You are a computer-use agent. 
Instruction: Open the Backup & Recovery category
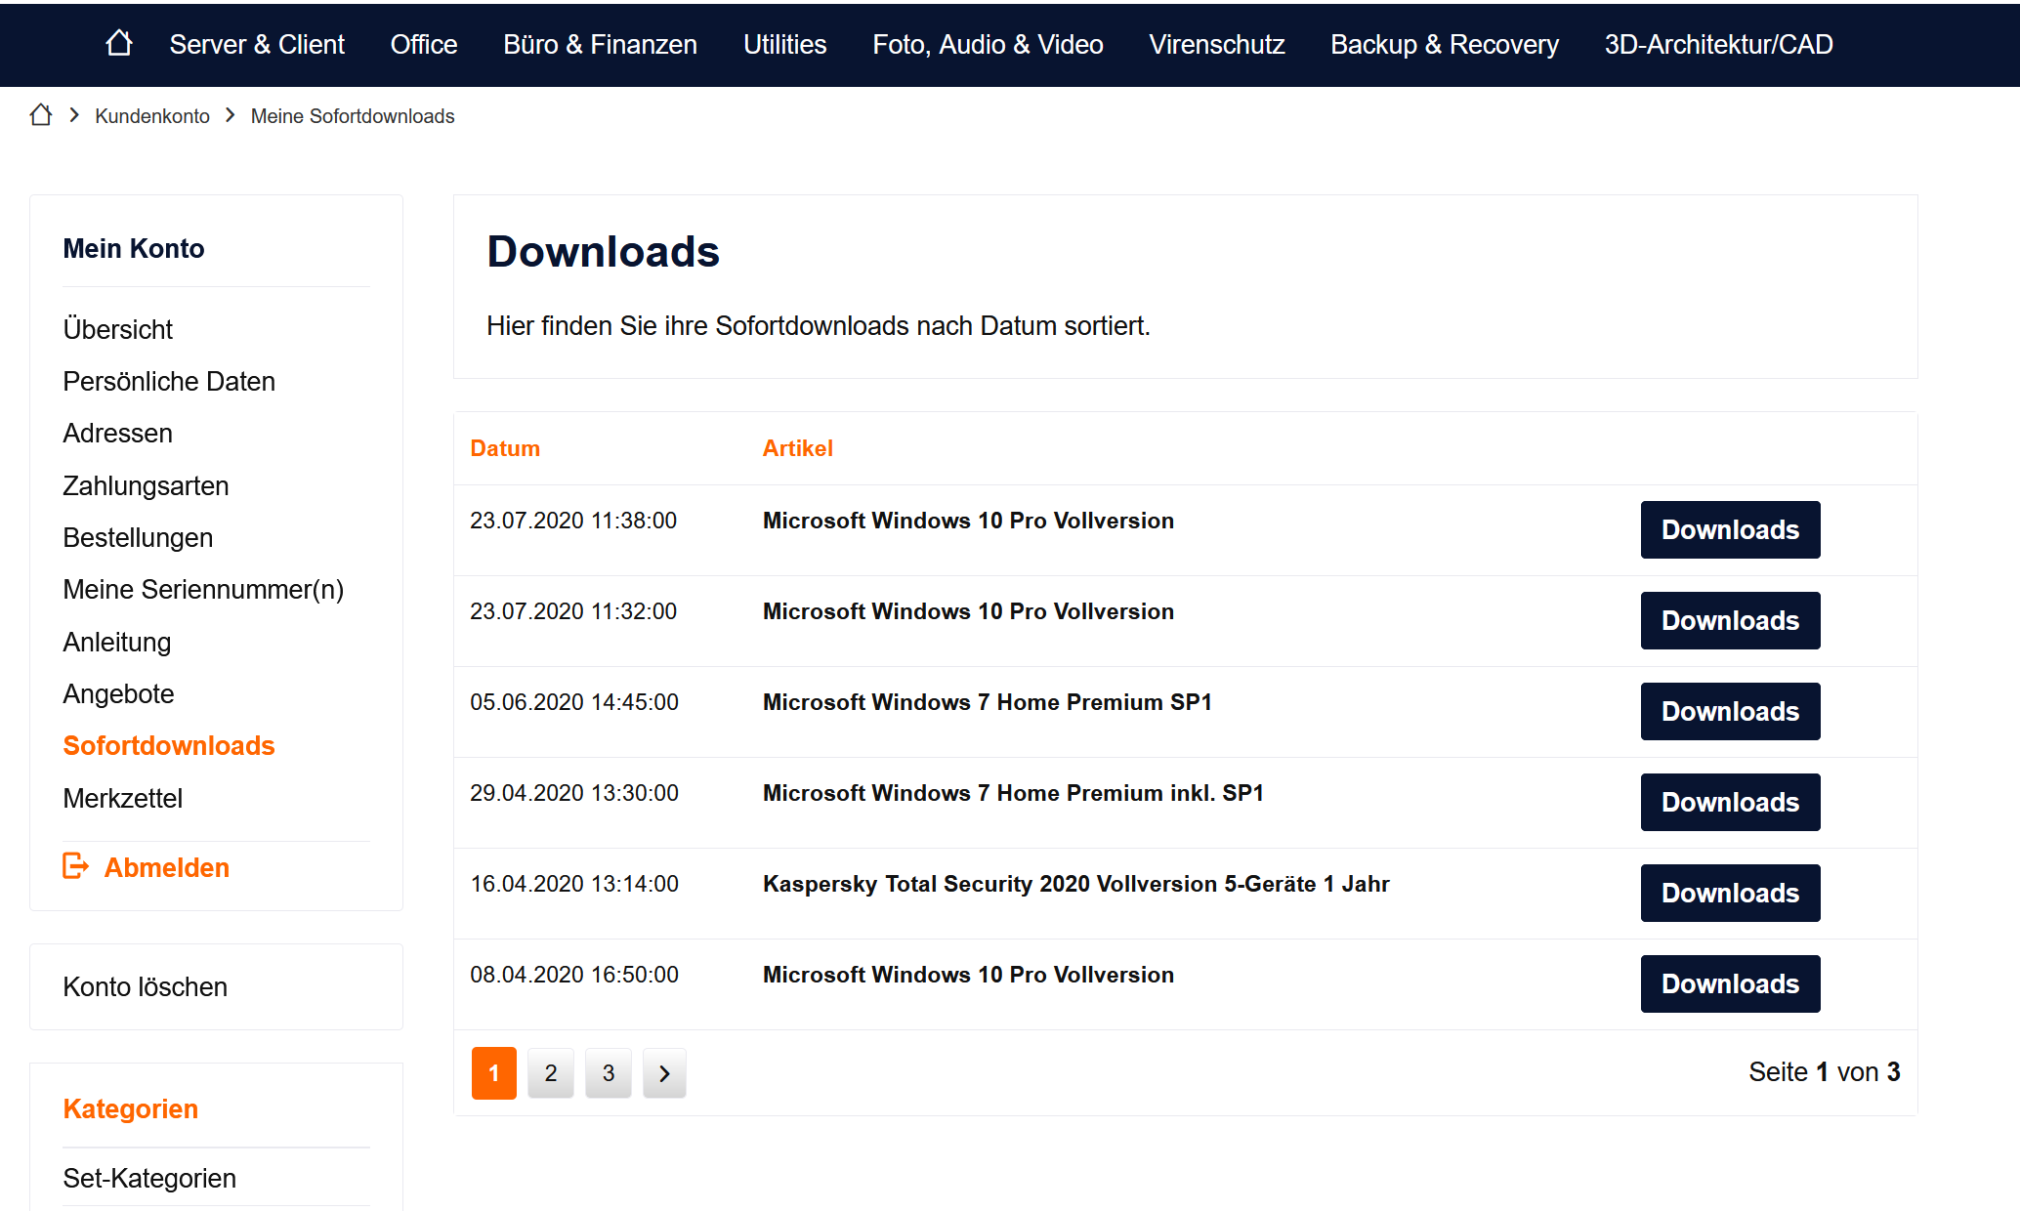[1444, 44]
